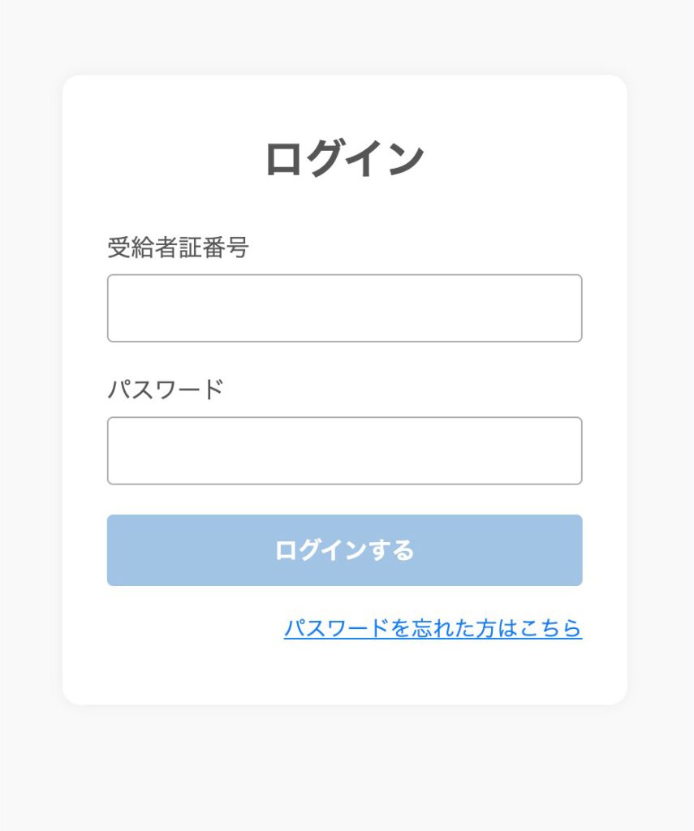
Task: Hit the link below the ログインする button
Action: pyautogui.click(x=433, y=629)
